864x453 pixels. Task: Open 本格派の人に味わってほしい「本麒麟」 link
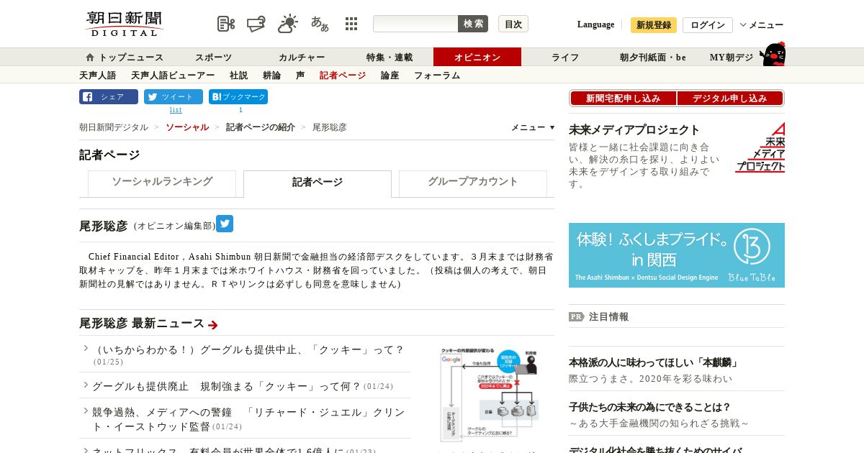(654, 362)
